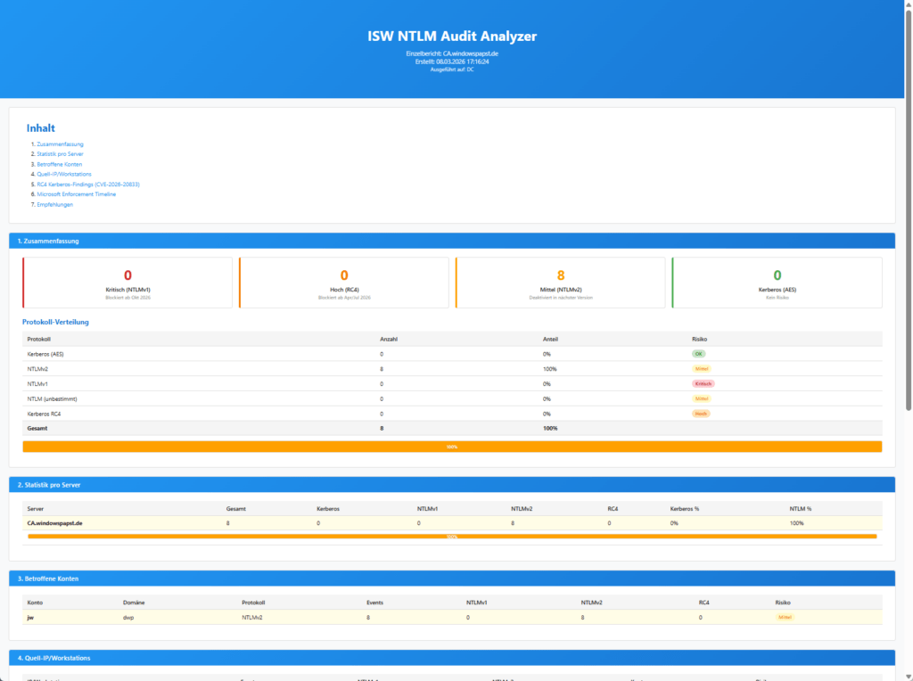Click the OK badge on the Kerberos (AES) row
Viewport: 913px width, 681px height.
pyautogui.click(x=698, y=354)
